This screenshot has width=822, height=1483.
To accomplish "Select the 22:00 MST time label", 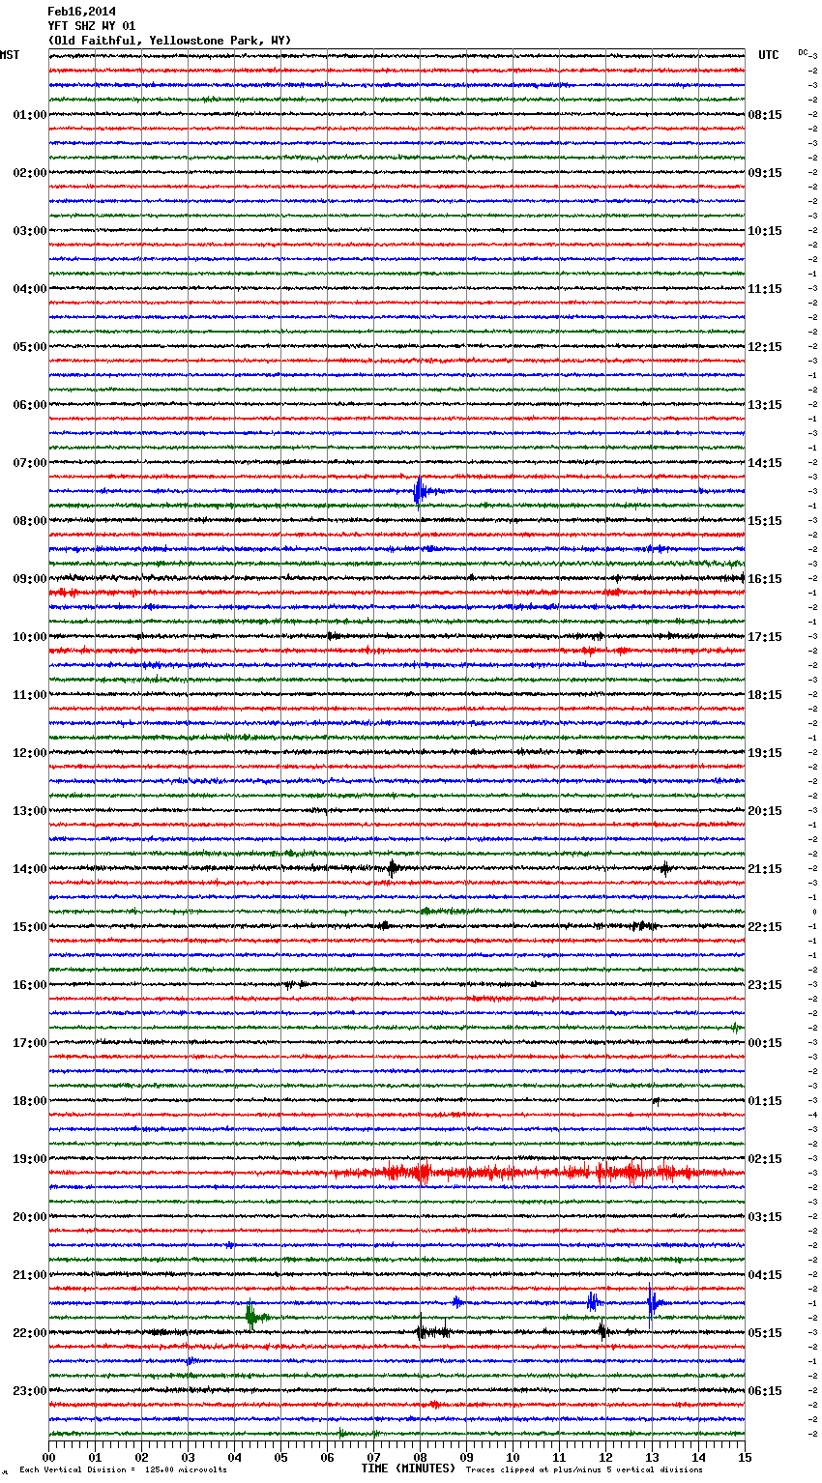I will point(29,1333).
